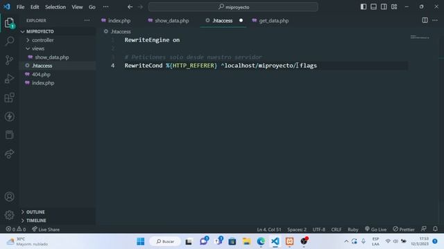Open the Run and Debug view
Screen dimensions: 444x249
click(9, 78)
